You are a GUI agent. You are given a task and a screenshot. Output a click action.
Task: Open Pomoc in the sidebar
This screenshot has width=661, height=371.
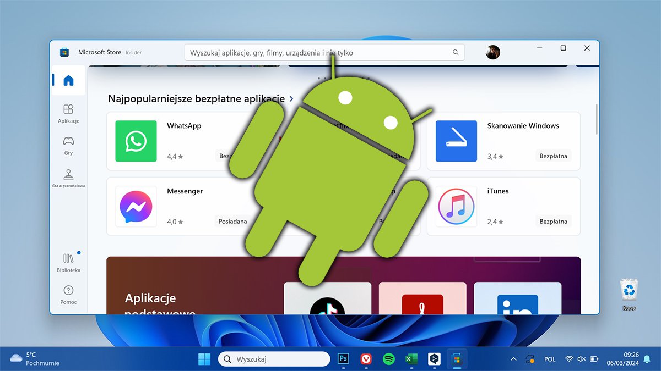[68, 295]
